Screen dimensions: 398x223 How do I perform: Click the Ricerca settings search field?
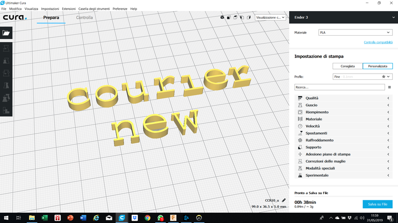tap(340, 87)
